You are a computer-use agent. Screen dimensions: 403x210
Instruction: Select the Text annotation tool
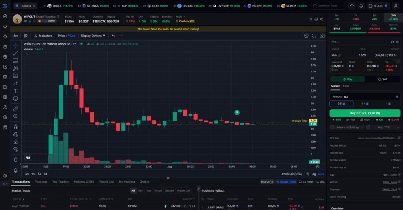16,91
